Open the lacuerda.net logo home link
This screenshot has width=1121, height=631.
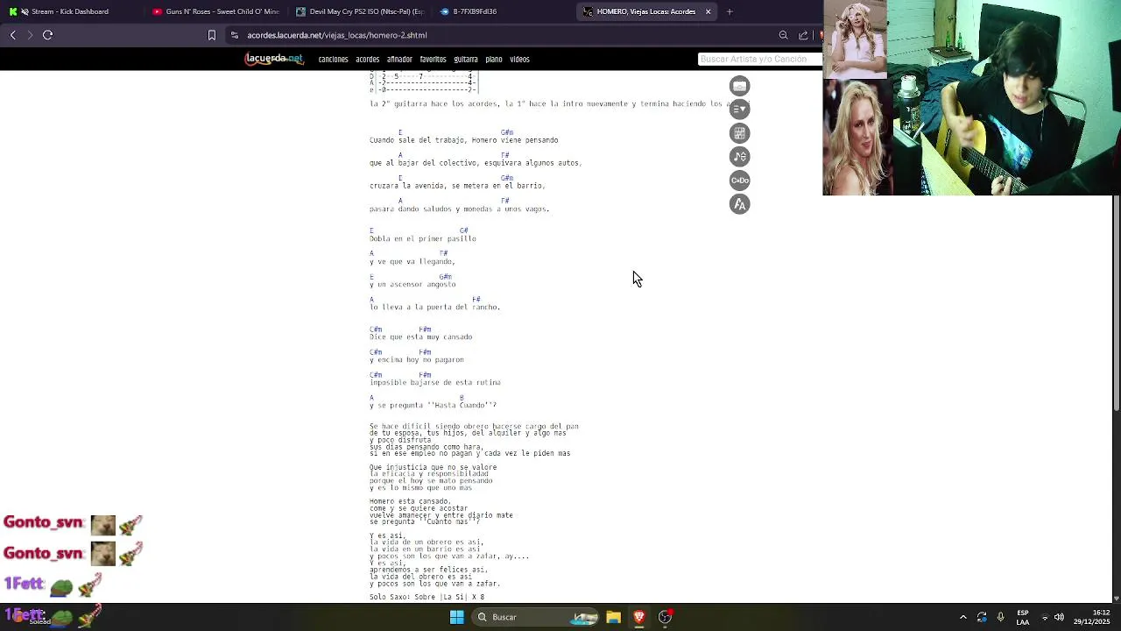coord(274,59)
